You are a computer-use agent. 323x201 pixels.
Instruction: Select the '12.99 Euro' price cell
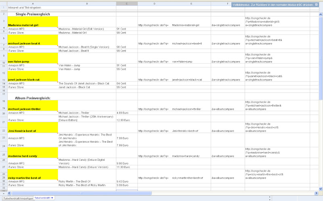click(127, 118)
